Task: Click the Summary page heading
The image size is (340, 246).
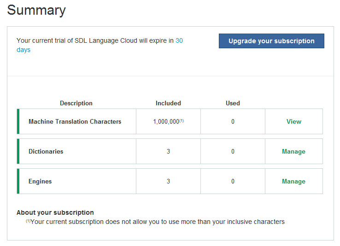Action: pyautogui.click(x=36, y=10)
